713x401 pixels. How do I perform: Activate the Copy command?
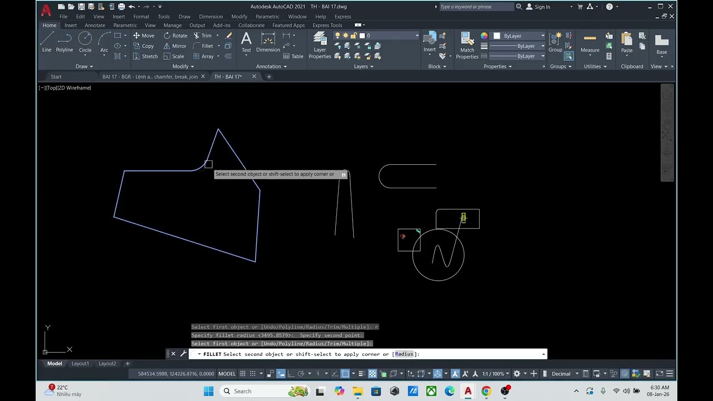(143, 46)
